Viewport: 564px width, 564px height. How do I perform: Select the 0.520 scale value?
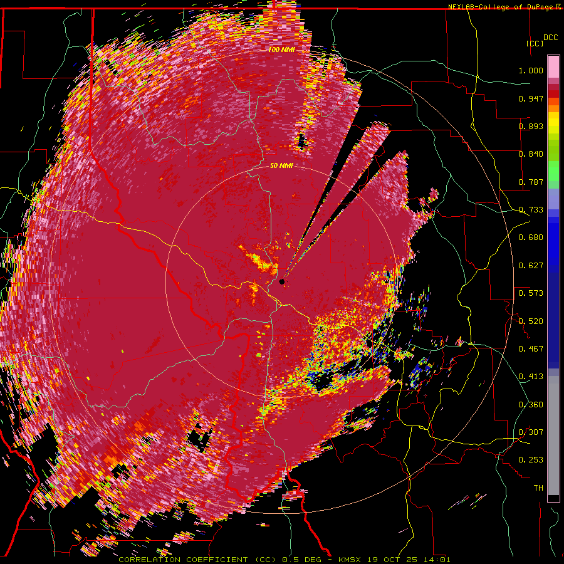(x=531, y=321)
